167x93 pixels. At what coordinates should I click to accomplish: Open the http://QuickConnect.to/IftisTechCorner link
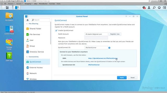[103, 58]
